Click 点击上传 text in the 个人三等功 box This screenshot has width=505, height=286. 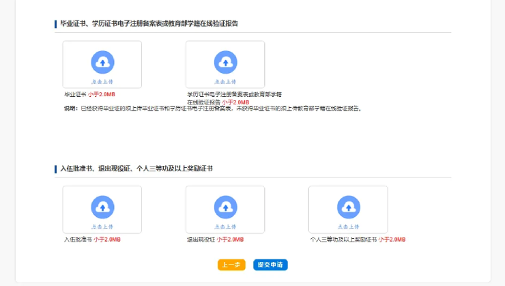tap(348, 226)
